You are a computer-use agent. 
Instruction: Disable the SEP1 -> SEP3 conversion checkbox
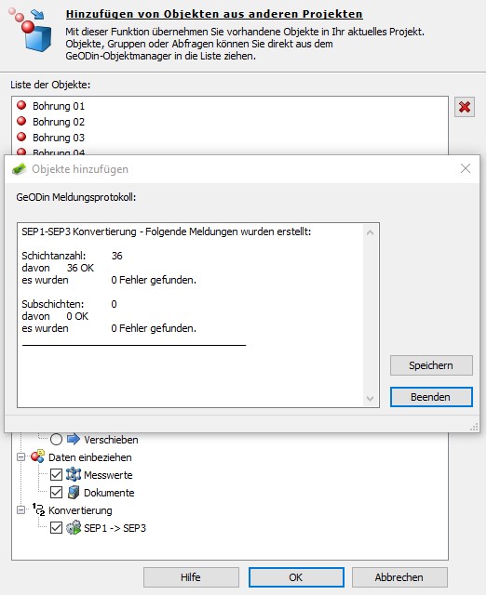pyautogui.click(x=56, y=527)
